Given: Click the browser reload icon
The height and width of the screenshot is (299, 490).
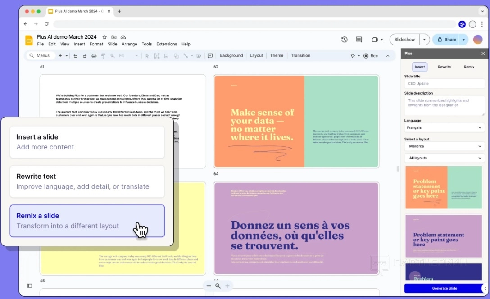Looking at the screenshot, I should coord(46,24).
